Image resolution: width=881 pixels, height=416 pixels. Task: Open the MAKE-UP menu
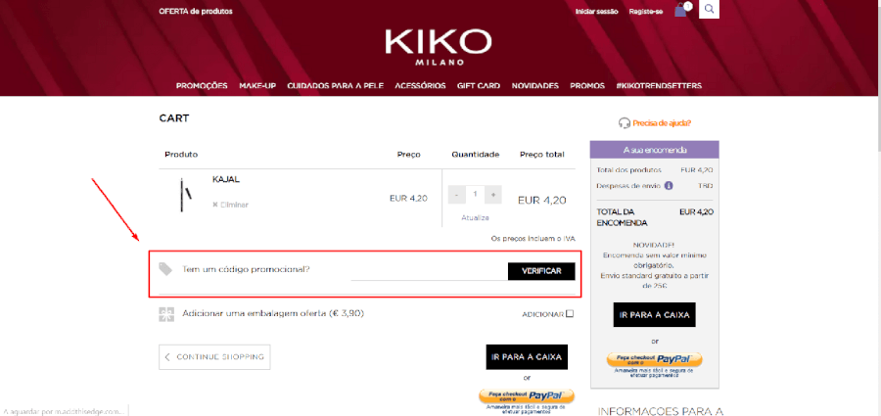point(257,86)
